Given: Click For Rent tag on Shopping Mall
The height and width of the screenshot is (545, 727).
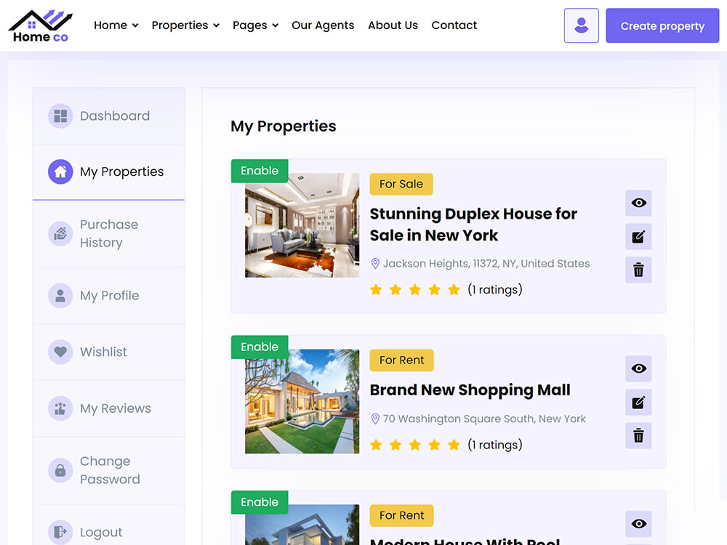Looking at the screenshot, I should click(x=401, y=360).
